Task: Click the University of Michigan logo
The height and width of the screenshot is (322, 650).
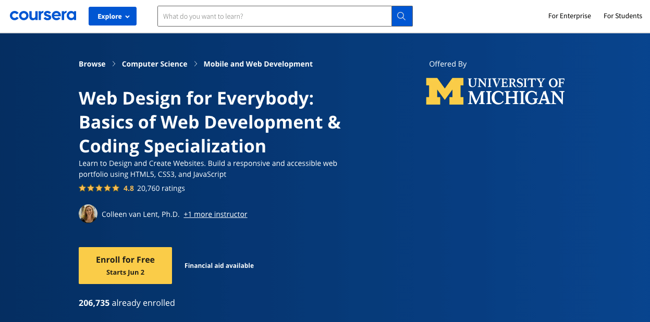Action: 495,91
